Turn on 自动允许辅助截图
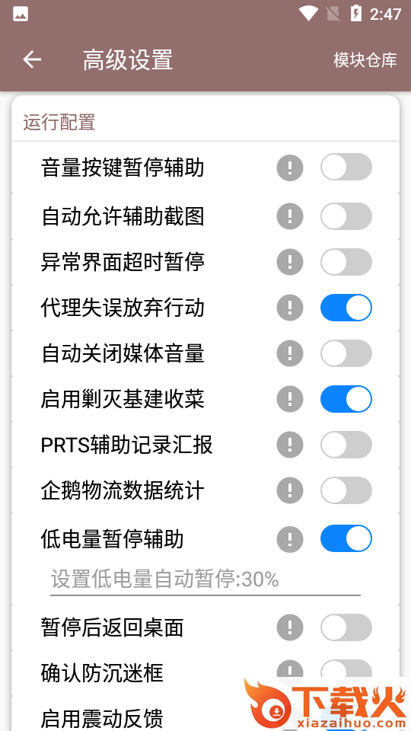The width and height of the screenshot is (411, 731). click(x=346, y=216)
